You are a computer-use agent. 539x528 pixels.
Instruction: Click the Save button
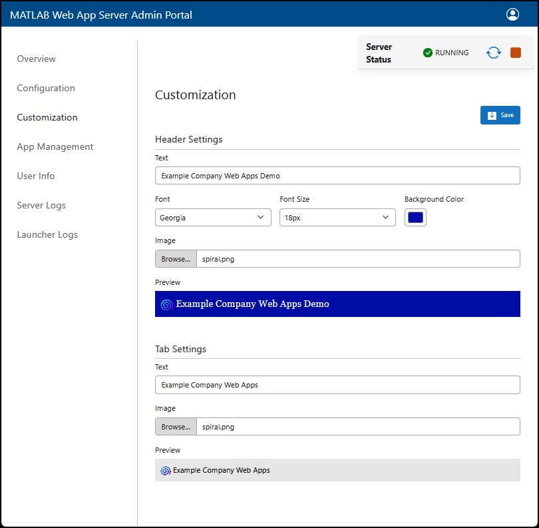click(x=500, y=115)
